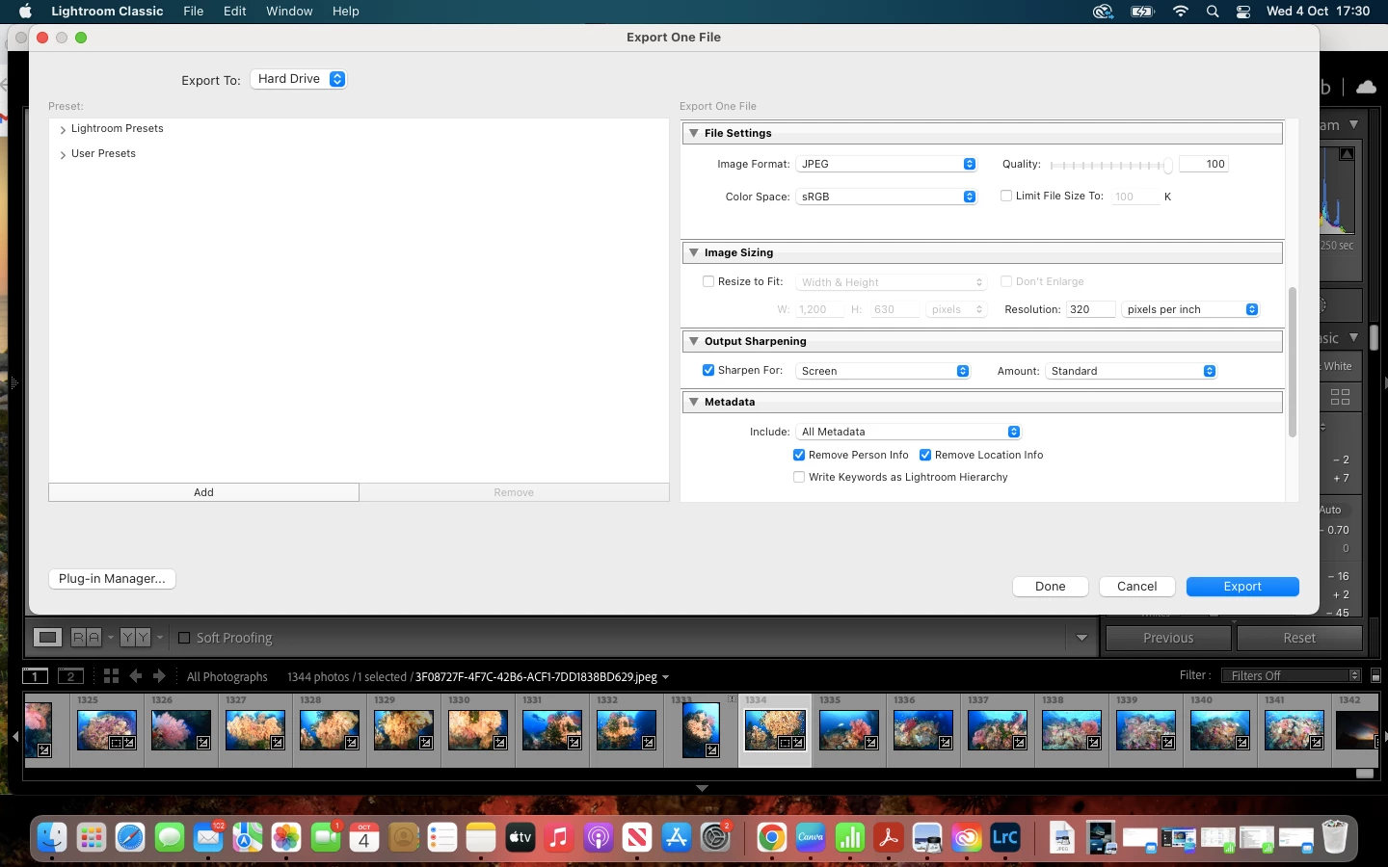The image size is (1388, 867).
Task: Uncheck Remove Person Info
Action: click(x=799, y=455)
